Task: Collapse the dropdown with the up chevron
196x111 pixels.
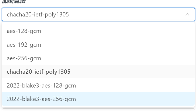Action: pos(187,15)
